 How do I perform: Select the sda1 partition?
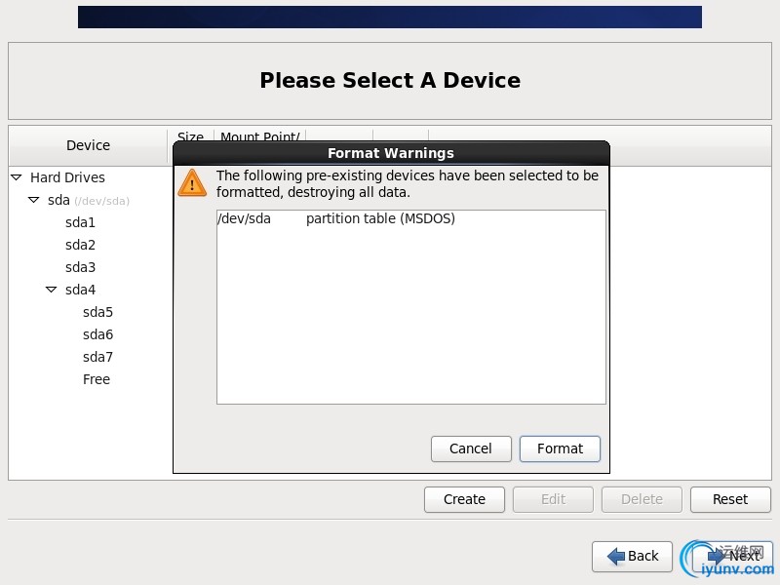[x=80, y=222]
